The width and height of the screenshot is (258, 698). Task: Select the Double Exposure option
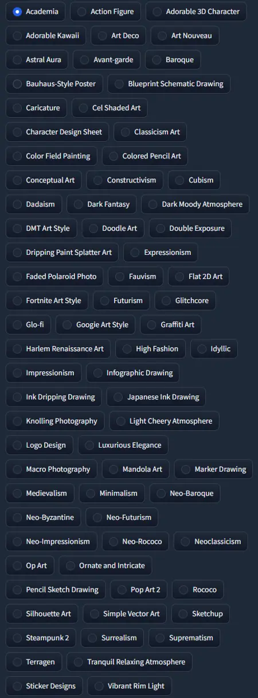190,228
